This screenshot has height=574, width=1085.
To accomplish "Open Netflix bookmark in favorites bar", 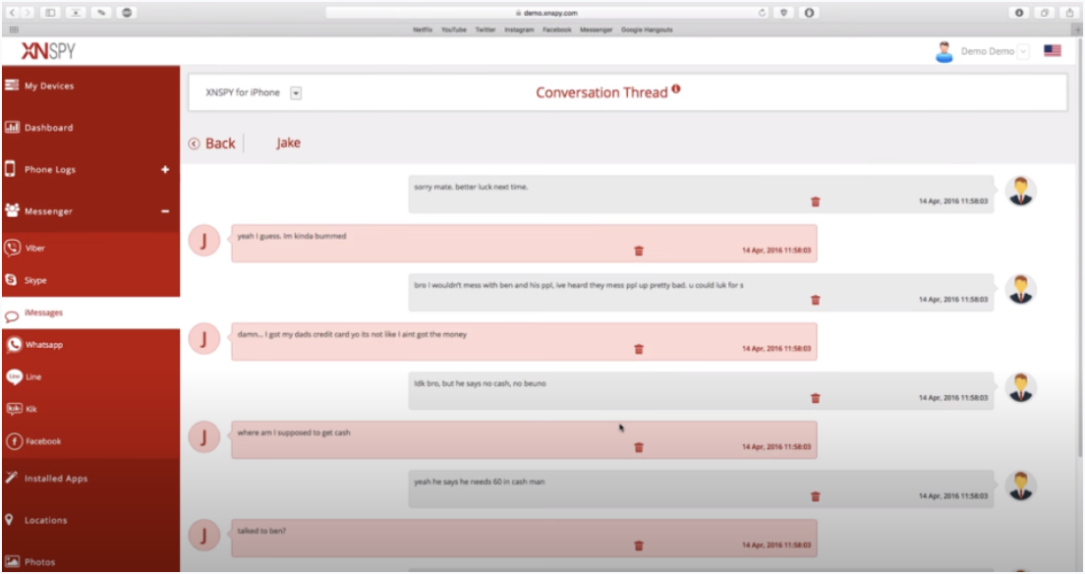I will click(x=422, y=29).
